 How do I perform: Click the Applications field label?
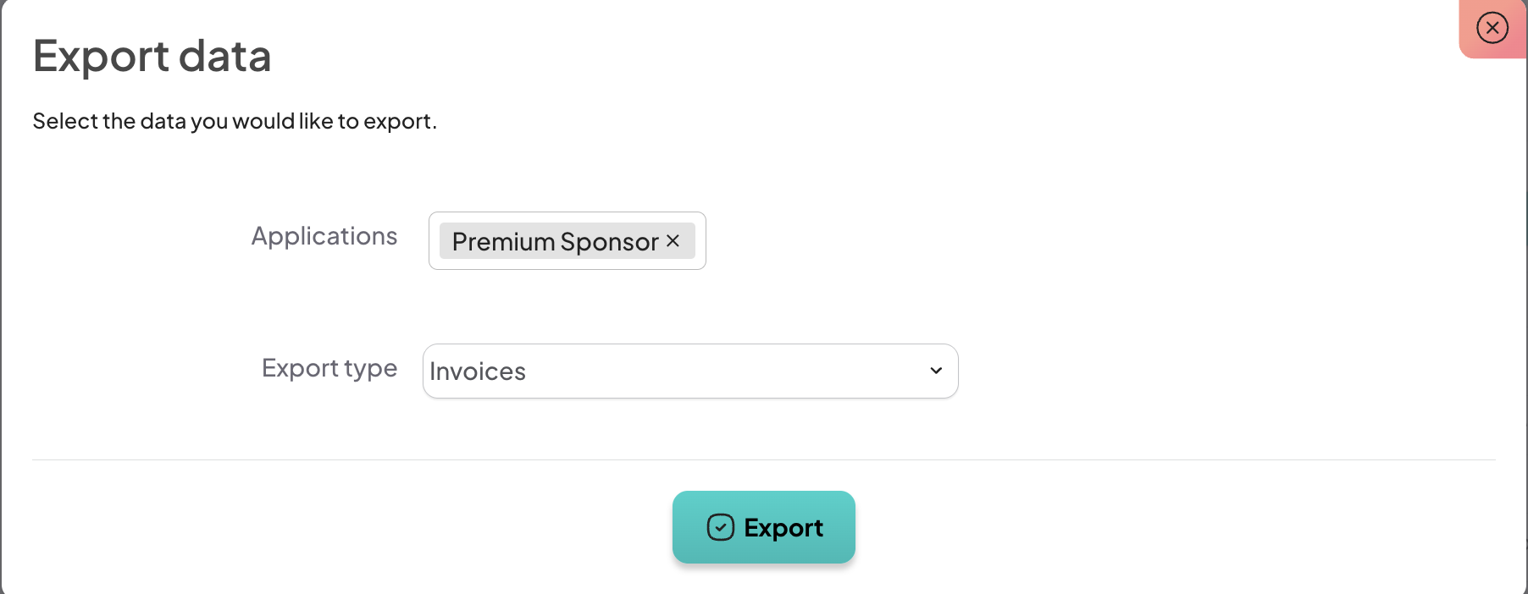point(324,236)
